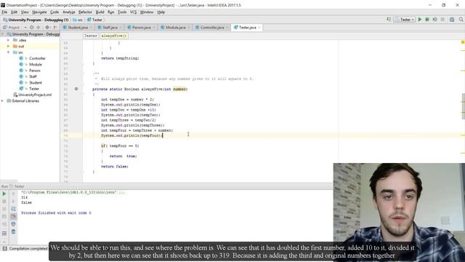Screen dimensions: 465x262
Task: Open the Edit menu
Action: tap(15, 12)
